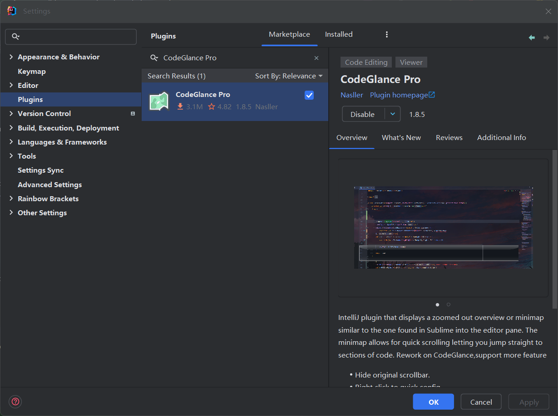558x416 pixels.
Task: Close the Settings dialog window
Action: (x=548, y=11)
